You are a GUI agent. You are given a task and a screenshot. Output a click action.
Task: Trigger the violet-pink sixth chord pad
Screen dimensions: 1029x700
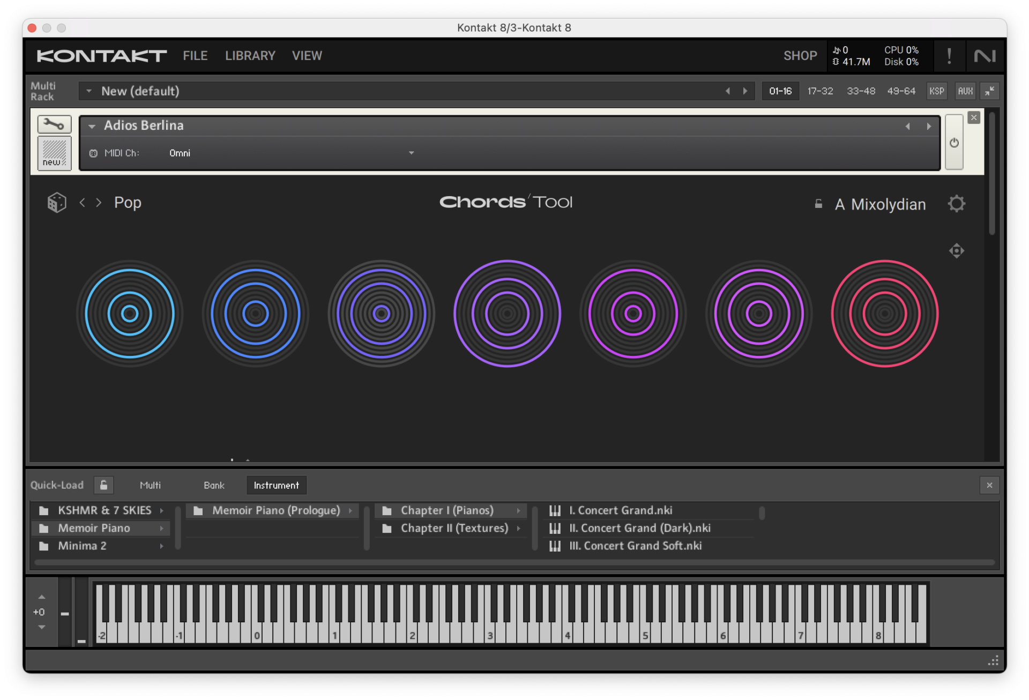759,314
